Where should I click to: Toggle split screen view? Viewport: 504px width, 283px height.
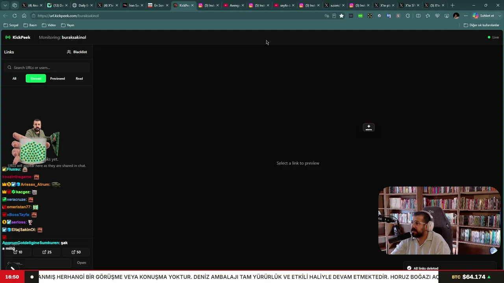click(418, 16)
